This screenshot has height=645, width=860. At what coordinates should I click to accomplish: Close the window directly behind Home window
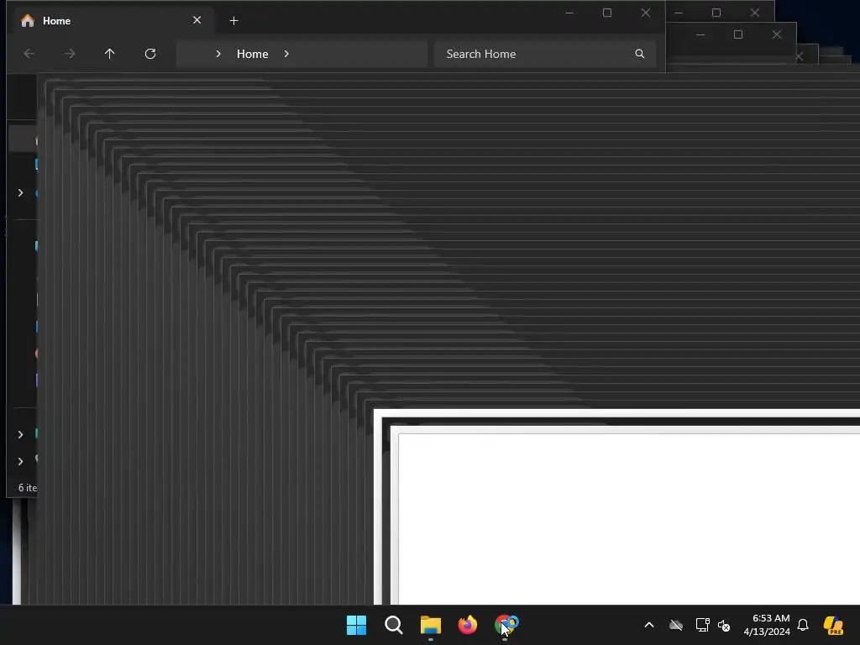click(x=755, y=13)
